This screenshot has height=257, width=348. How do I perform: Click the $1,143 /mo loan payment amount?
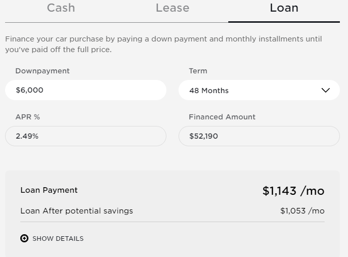pyautogui.click(x=293, y=191)
